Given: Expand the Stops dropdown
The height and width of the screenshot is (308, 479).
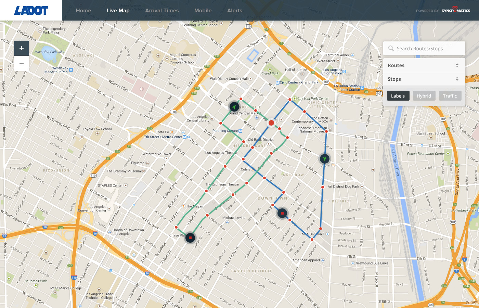Looking at the screenshot, I should click(x=424, y=79).
